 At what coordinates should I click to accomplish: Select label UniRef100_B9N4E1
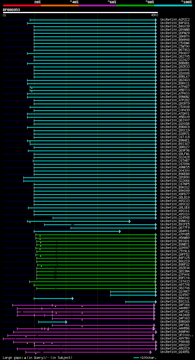(175, 141)
